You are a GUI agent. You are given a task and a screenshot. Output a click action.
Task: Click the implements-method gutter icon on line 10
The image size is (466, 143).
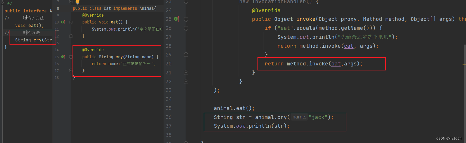tap(63, 22)
